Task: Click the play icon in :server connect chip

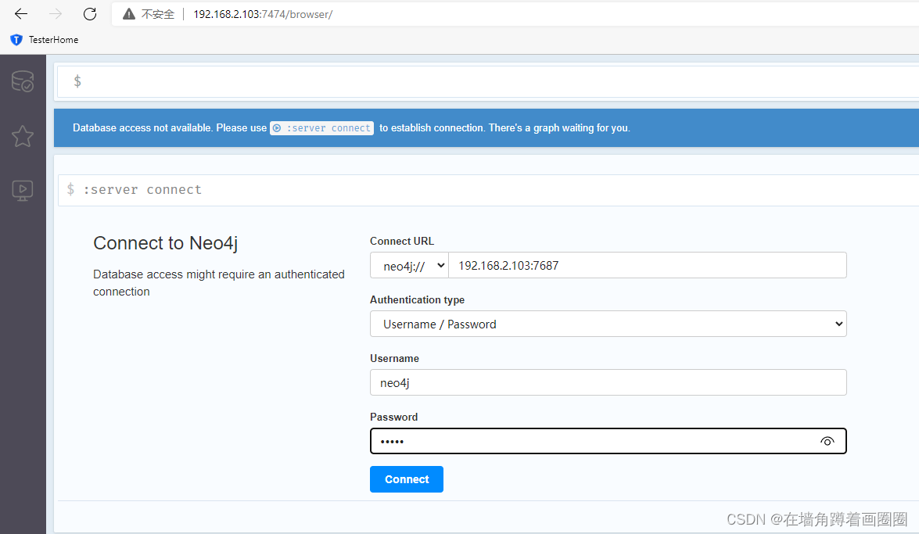Action: point(277,127)
